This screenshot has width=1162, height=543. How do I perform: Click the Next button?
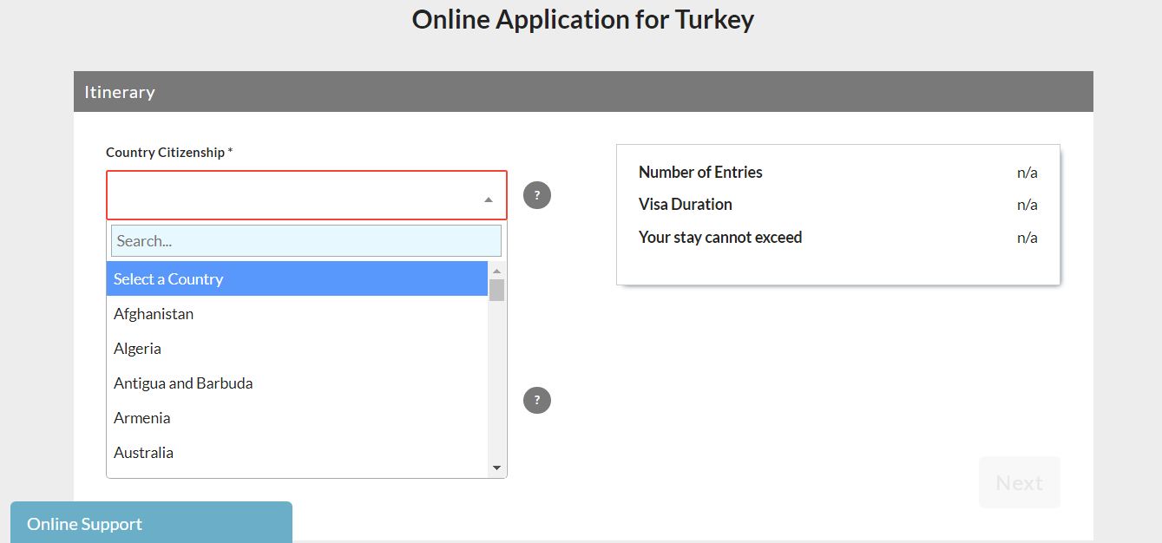[1020, 482]
